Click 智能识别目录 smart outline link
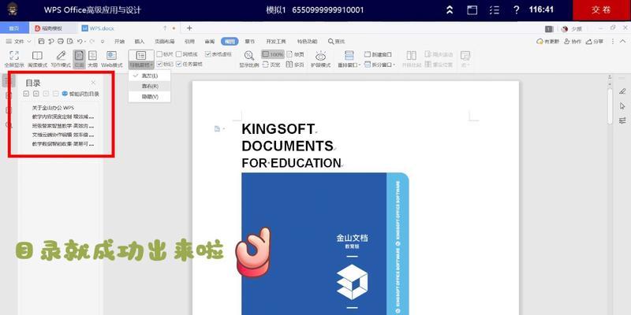Image resolution: width=631 pixels, height=315 pixels. click(80, 94)
